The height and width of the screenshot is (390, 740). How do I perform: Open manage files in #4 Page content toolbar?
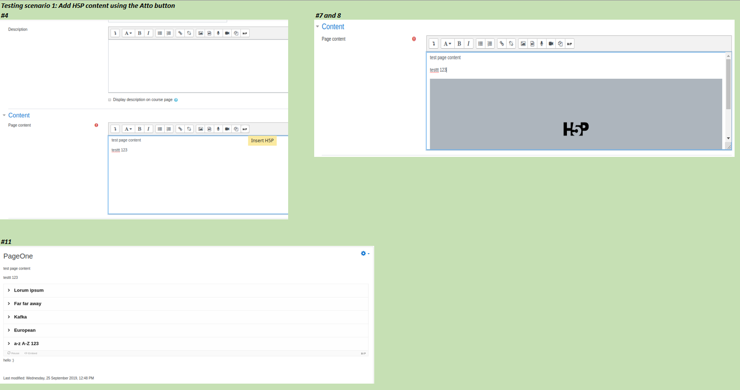click(236, 129)
